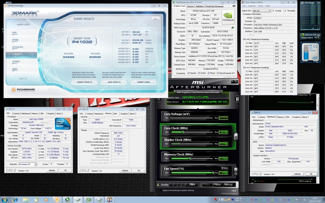This screenshot has height=203, width=325.
Task: Expand the Processor #1 selection dropdown in CPU-Z
Action: [35, 164]
